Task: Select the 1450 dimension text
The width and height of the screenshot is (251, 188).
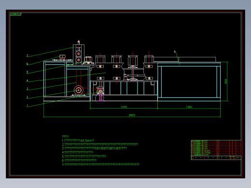Action: (x=124, y=107)
